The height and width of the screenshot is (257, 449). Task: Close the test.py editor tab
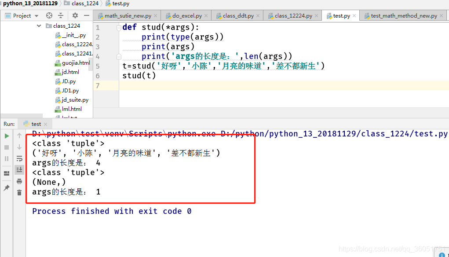[354, 16]
